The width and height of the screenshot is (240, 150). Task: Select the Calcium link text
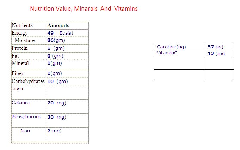[20, 102]
